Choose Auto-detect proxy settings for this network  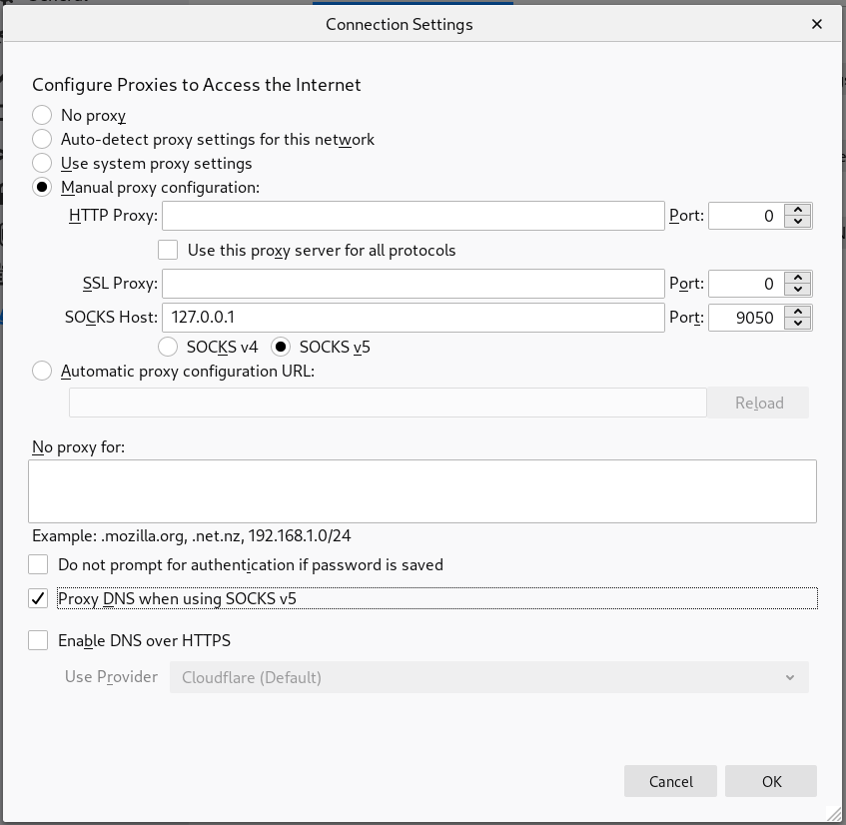click(42, 140)
